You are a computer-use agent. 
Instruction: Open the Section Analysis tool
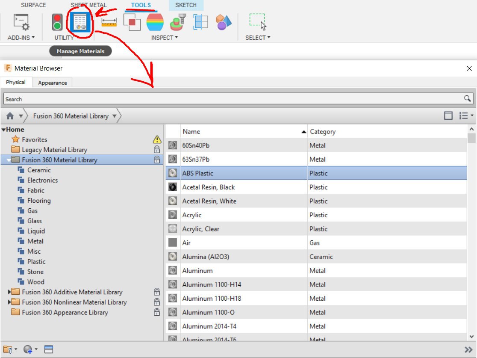pyautogui.click(x=200, y=22)
